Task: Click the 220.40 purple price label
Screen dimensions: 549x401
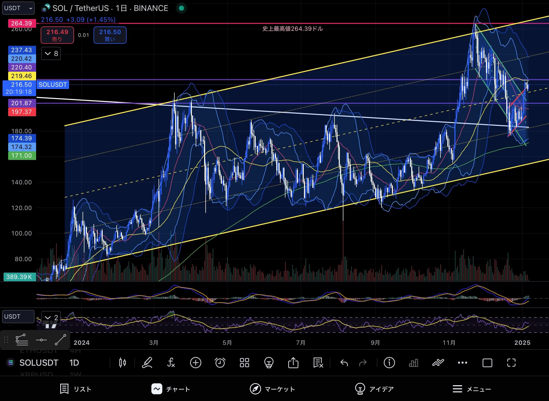Action: tap(22, 67)
